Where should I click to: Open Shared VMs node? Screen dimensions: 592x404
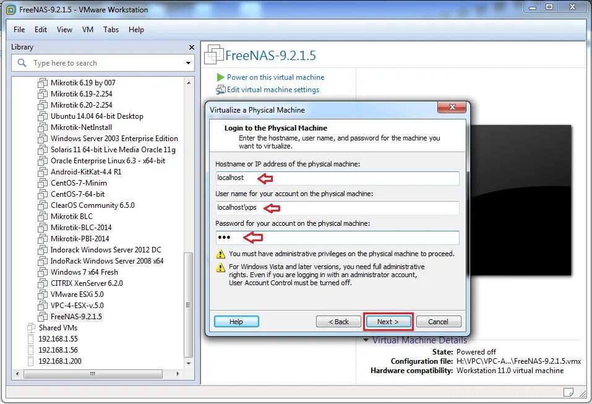pos(58,328)
